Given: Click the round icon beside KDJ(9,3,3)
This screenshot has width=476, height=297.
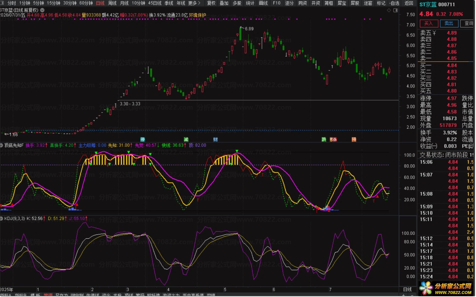Looking at the screenshot, I should point(2,219).
